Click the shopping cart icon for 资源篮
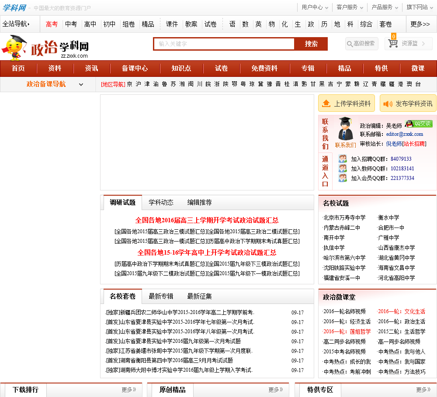 393,44
